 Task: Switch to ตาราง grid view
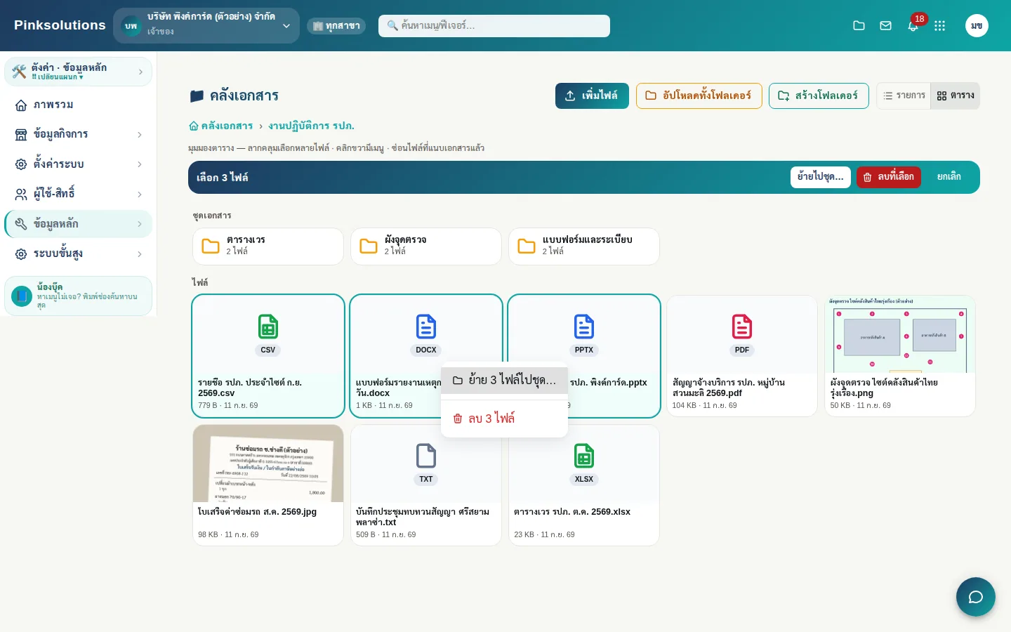(x=956, y=96)
